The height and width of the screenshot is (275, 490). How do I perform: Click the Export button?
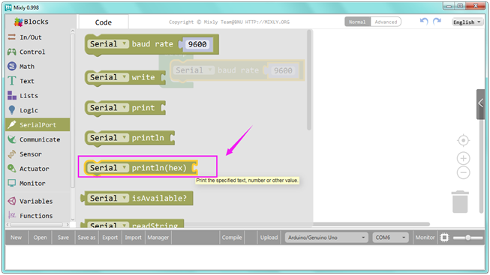[110, 238]
